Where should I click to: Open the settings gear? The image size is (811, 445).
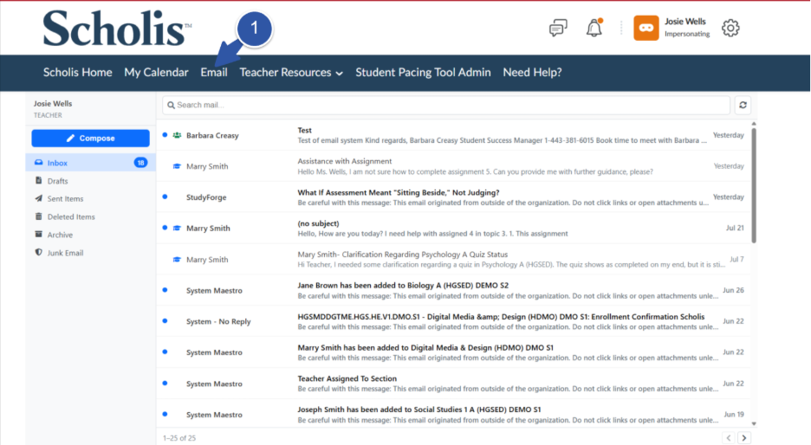click(730, 28)
